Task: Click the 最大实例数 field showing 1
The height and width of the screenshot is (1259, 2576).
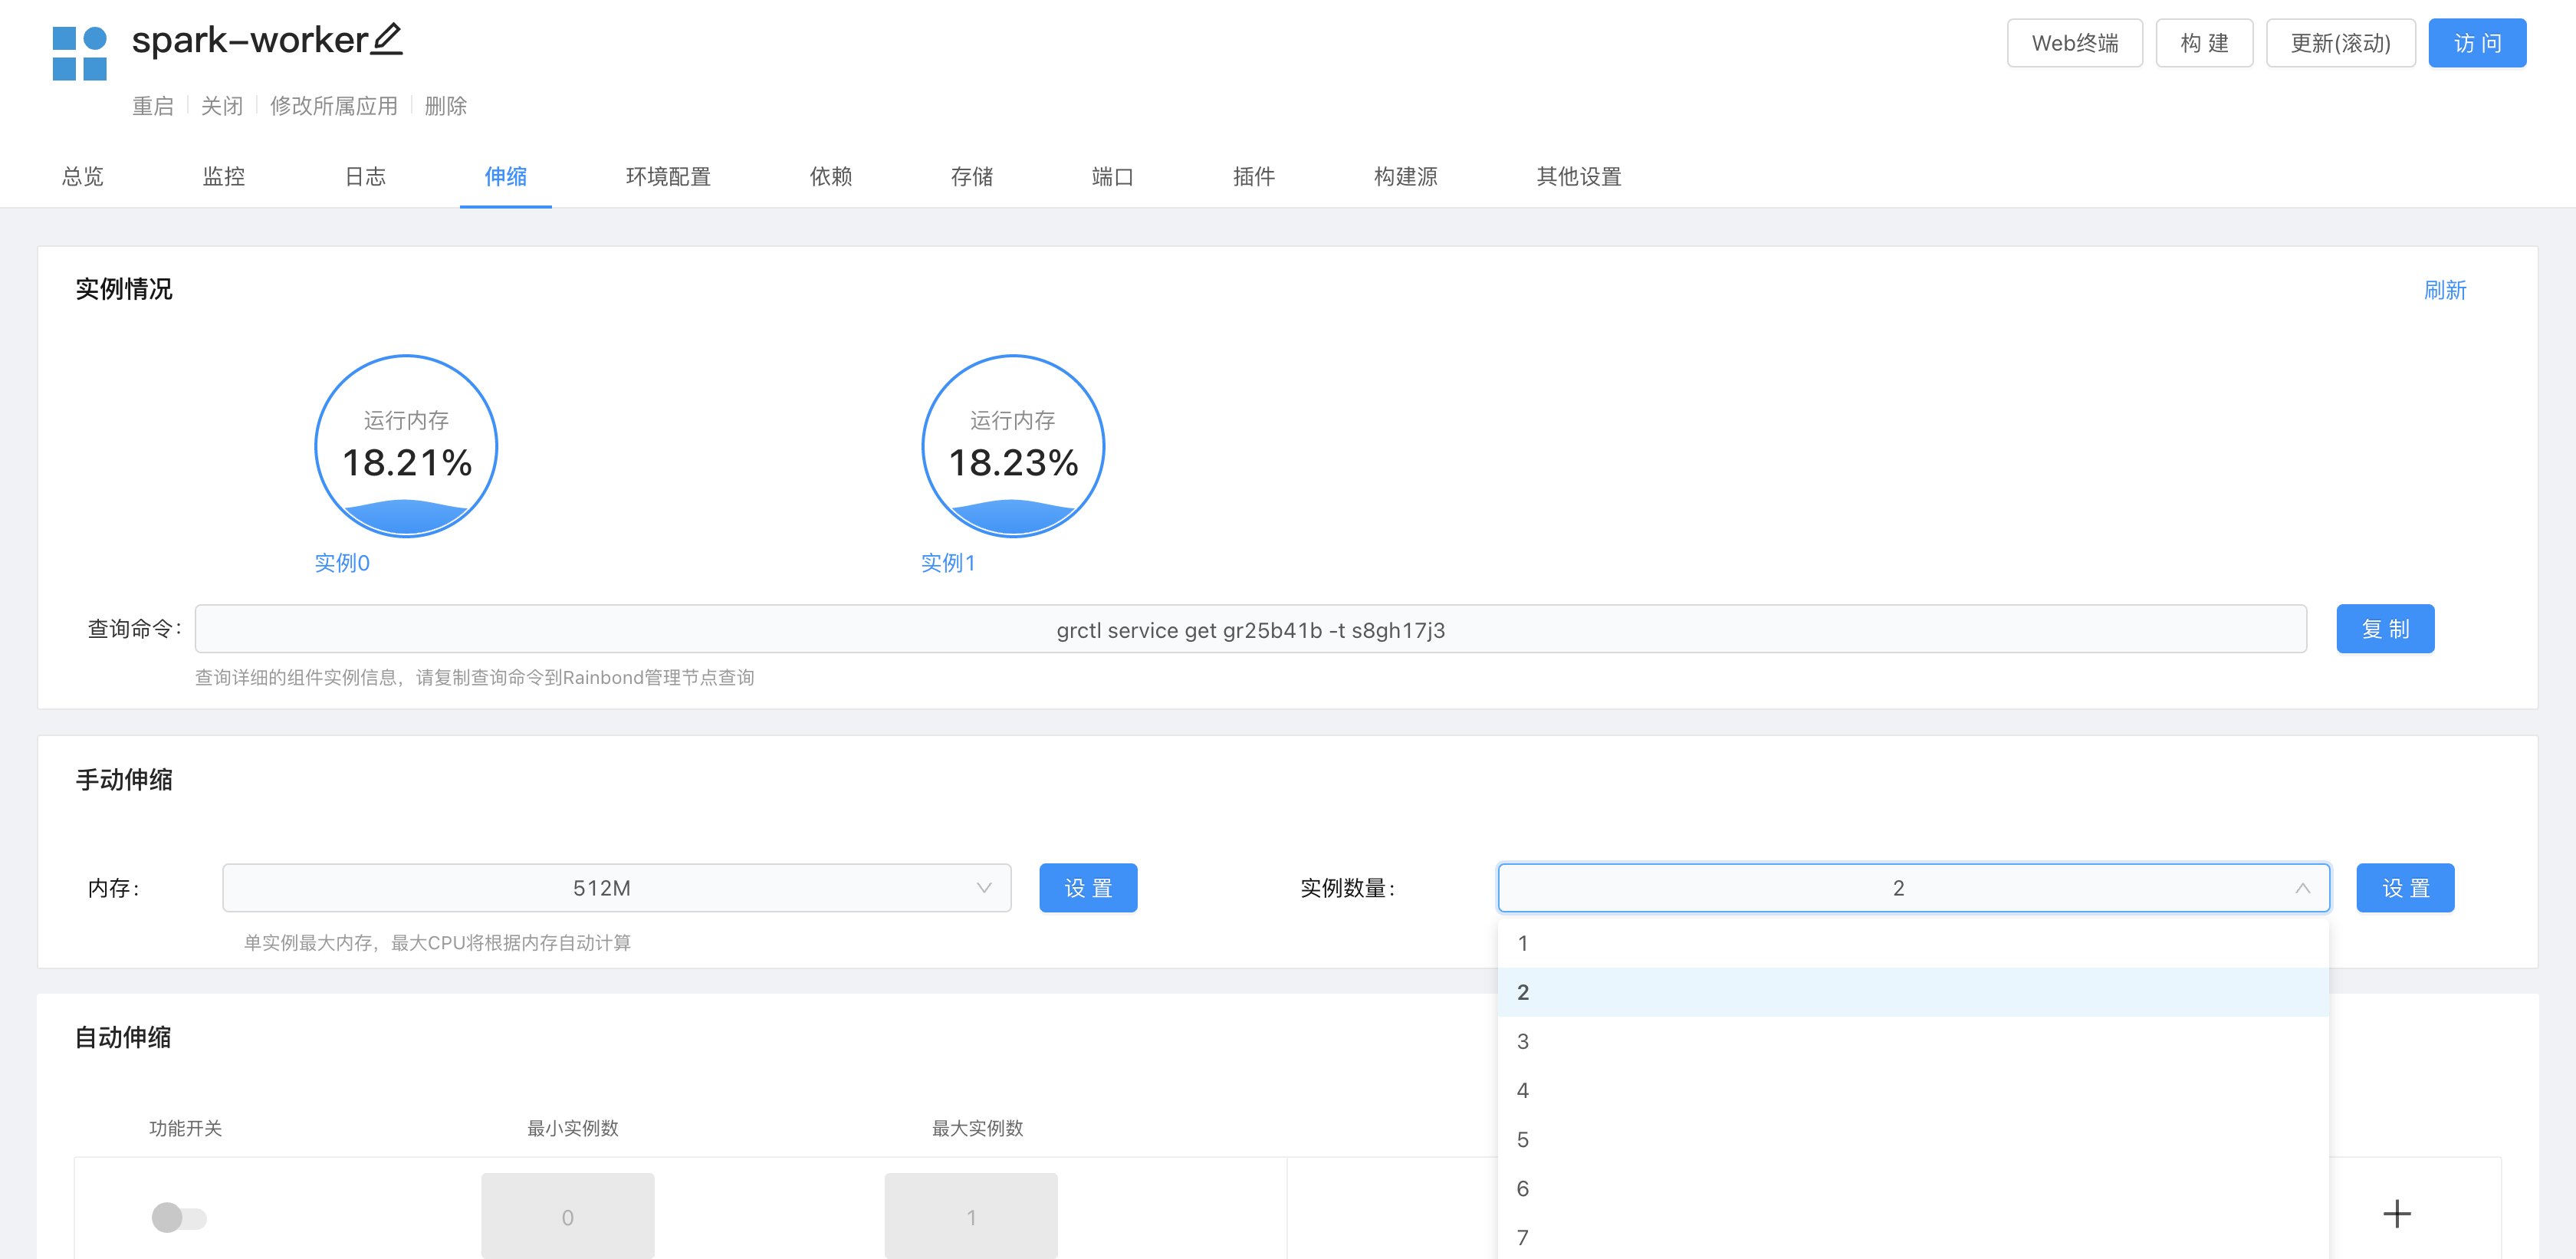Action: pyautogui.click(x=971, y=1216)
